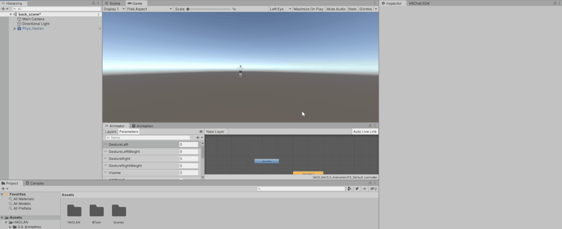The height and width of the screenshot is (229, 562).
Task: Open the Left Eye dropdown
Action: coord(280,9)
